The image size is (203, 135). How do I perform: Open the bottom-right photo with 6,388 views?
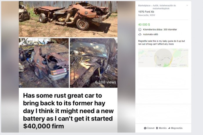(94, 63)
